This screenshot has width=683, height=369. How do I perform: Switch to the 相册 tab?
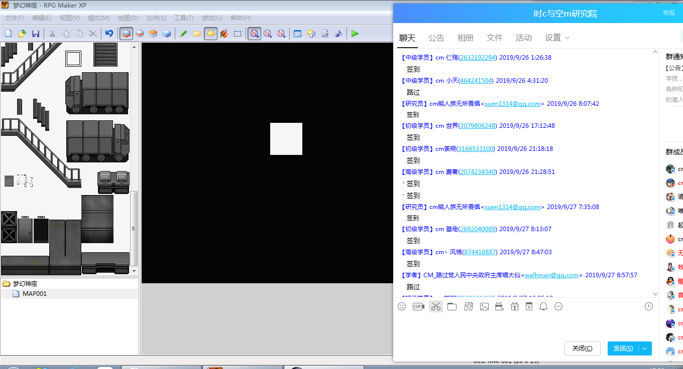point(466,38)
